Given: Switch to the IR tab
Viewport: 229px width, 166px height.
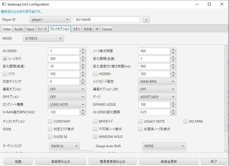Looking at the screenshot, I should [x=97, y=29].
